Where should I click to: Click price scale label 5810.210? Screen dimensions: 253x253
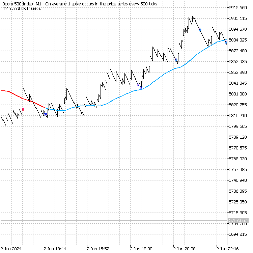pos(238,115)
